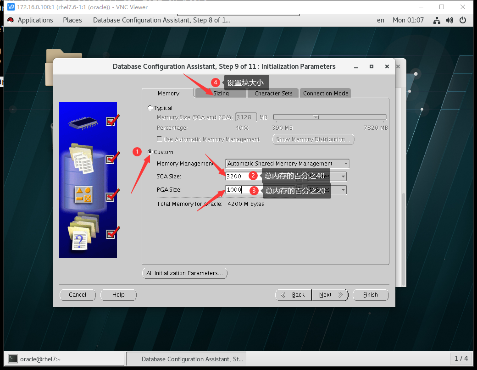The width and height of the screenshot is (477, 370).
Task: Click the Cancel button
Action: point(78,295)
